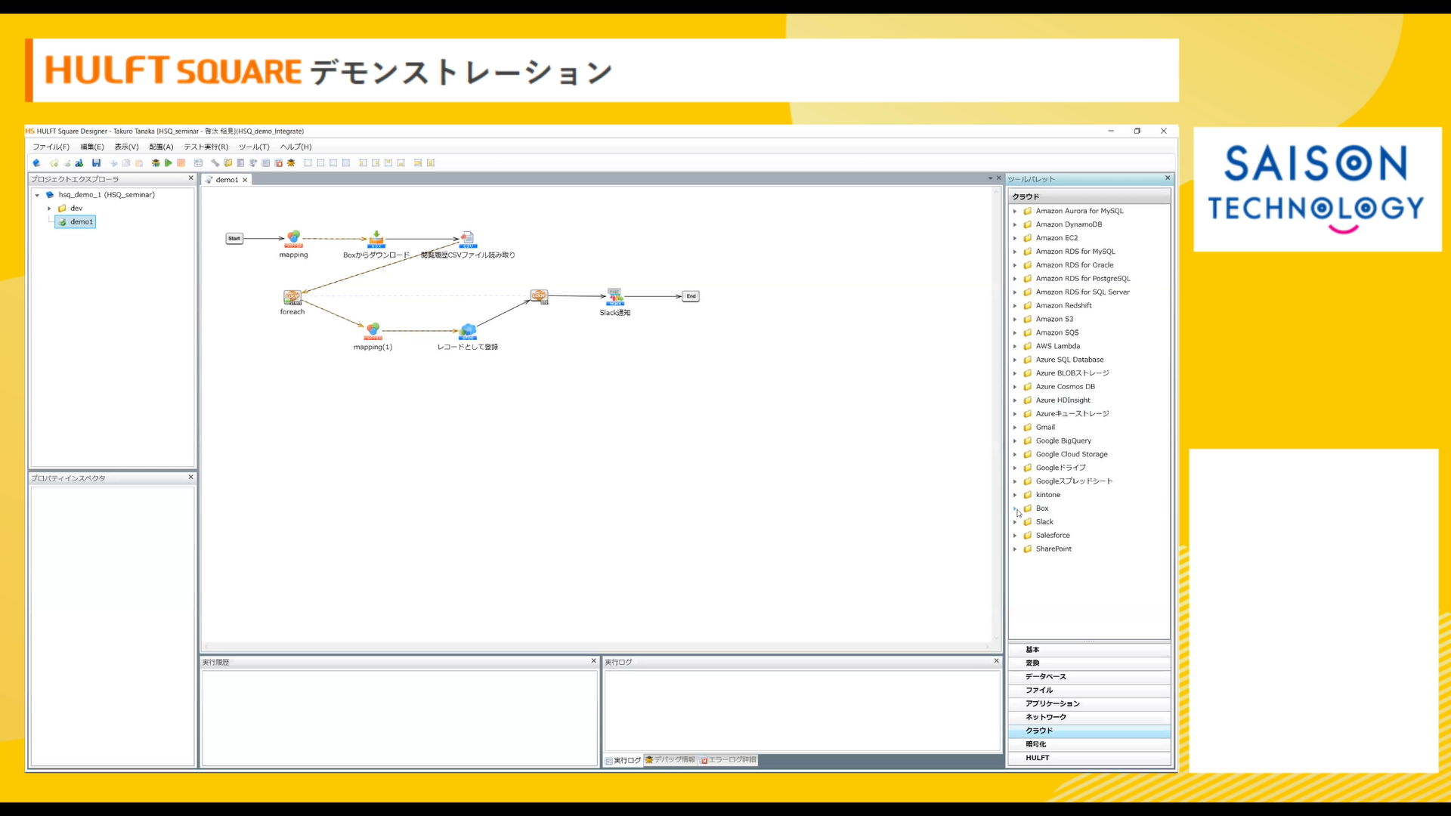1451x816 pixels.
Task: Select the mapping(1) node icon
Action: point(373,331)
